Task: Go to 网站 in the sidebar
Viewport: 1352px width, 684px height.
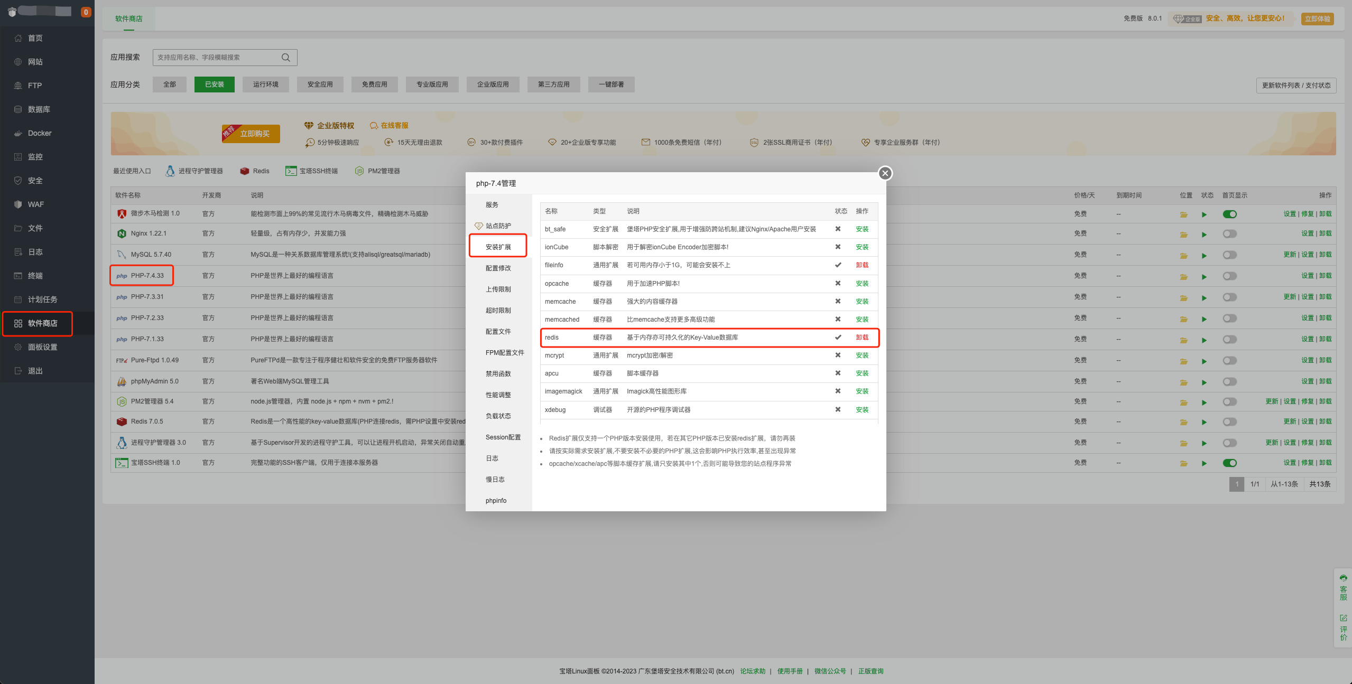Action: pos(35,62)
